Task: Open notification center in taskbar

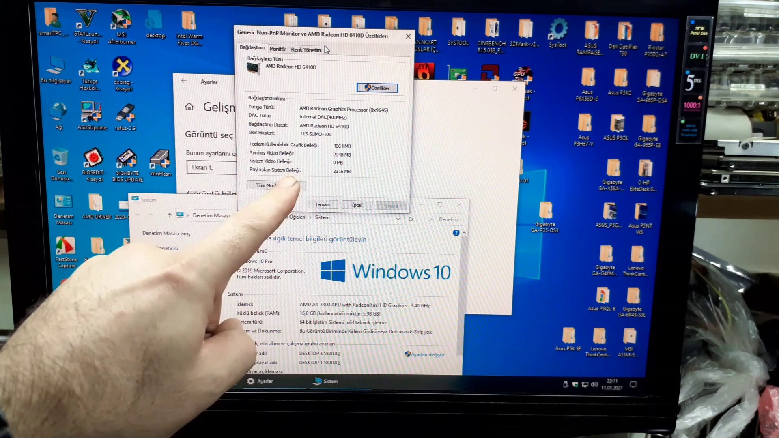Action: point(633,384)
